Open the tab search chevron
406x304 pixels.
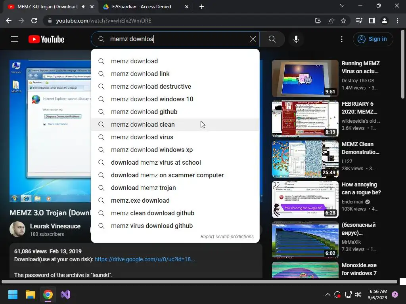click(x=342, y=6)
